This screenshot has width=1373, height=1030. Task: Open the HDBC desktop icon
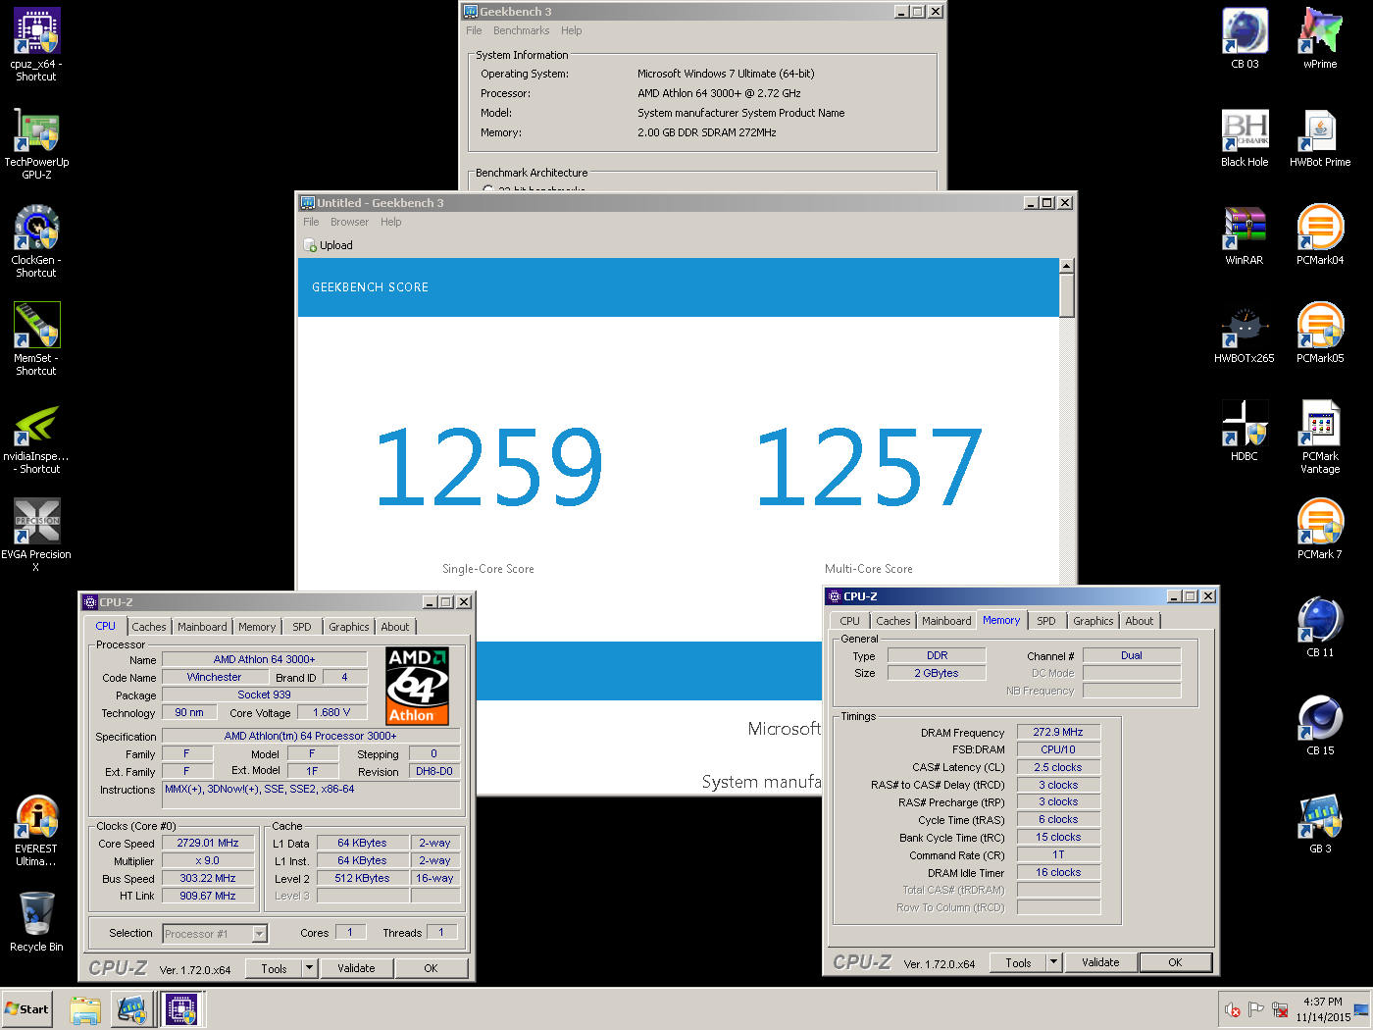point(1245,432)
